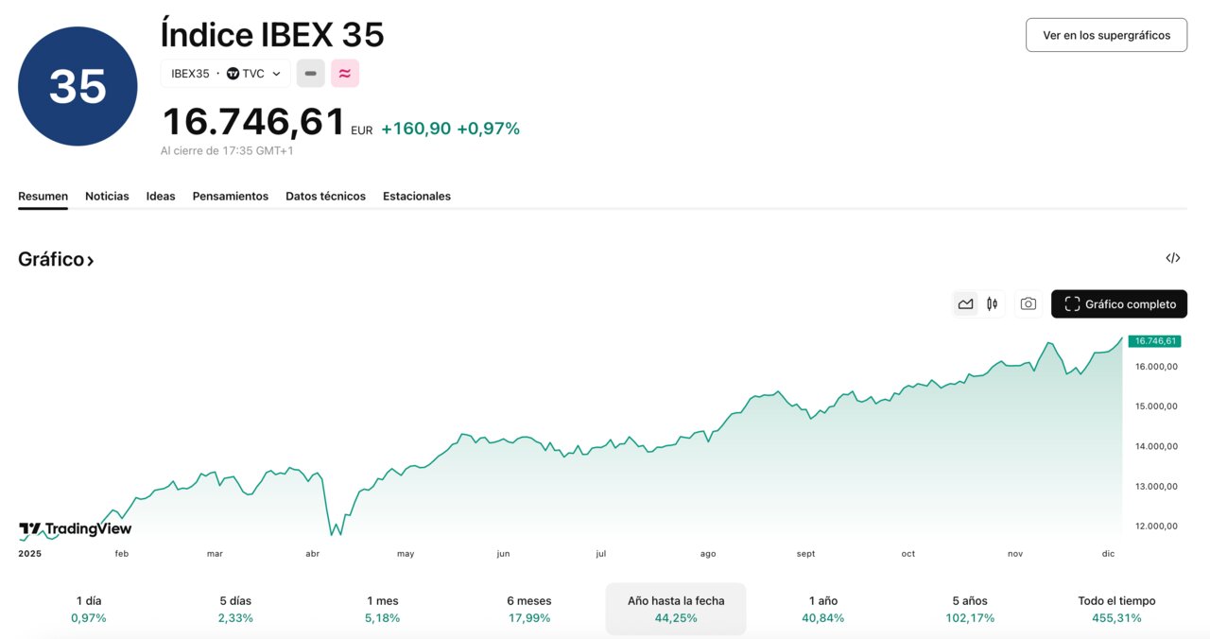This screenshot has width=1210, height=639.
Task: Select Año hasta la fecha range
Action: click(x=675, y=609)
